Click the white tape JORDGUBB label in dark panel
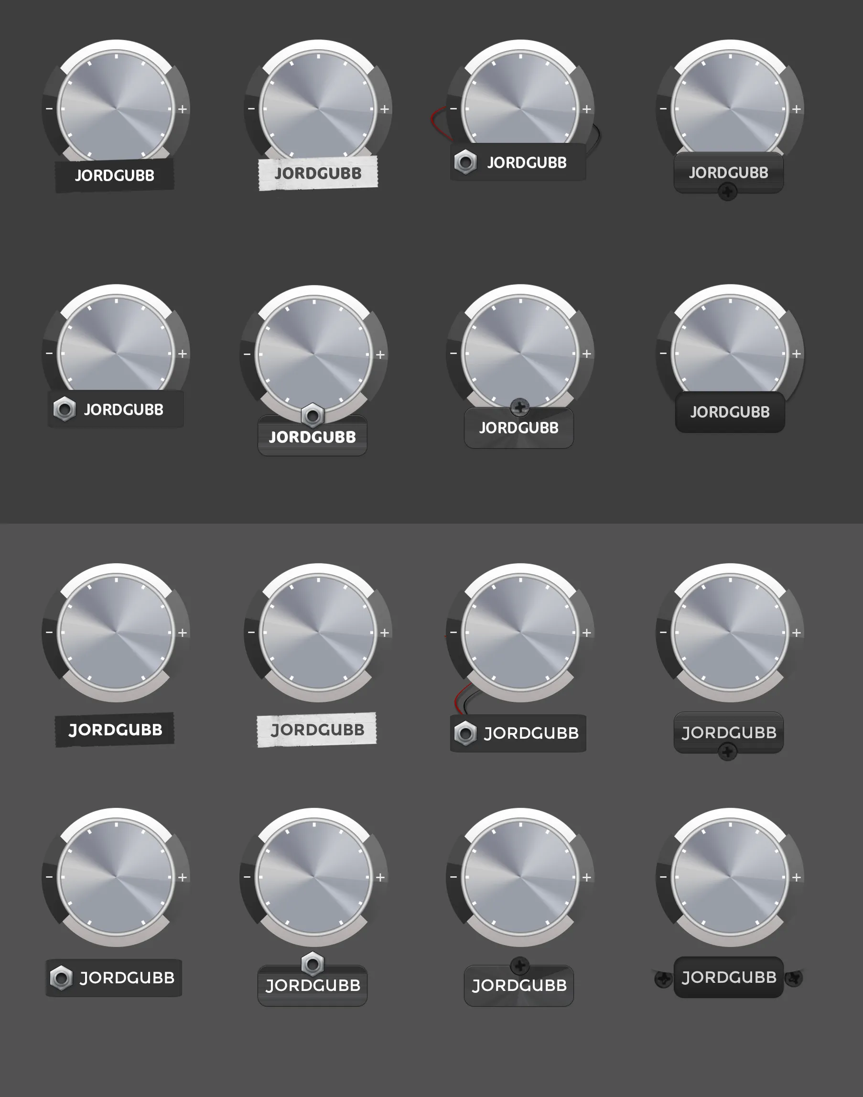 point(318,174)
